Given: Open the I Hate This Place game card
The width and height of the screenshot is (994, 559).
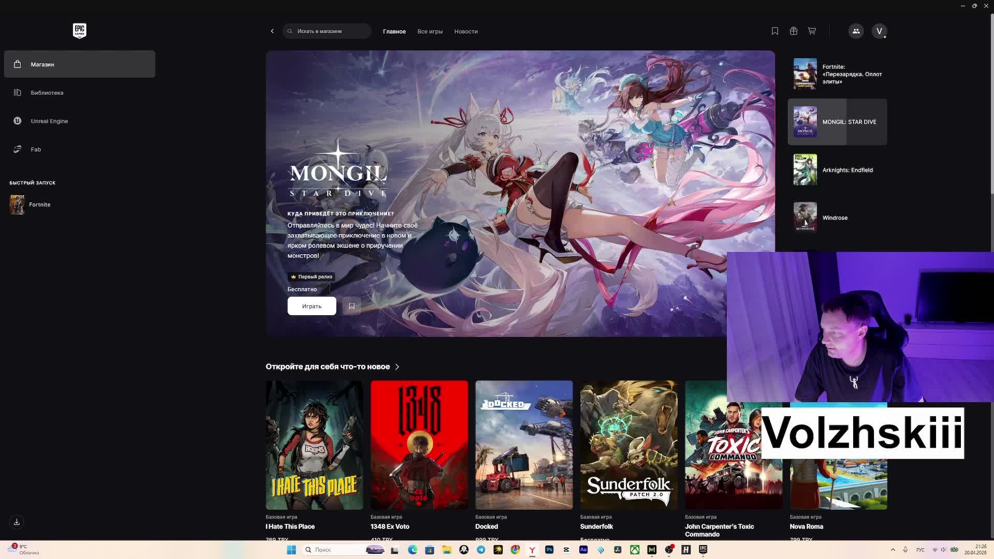Looking at the screenshot, I should [x=314, y=445].
